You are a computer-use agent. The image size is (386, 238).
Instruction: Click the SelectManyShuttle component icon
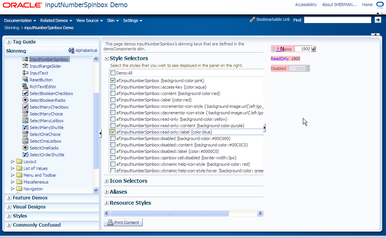[x=25, y=127]
